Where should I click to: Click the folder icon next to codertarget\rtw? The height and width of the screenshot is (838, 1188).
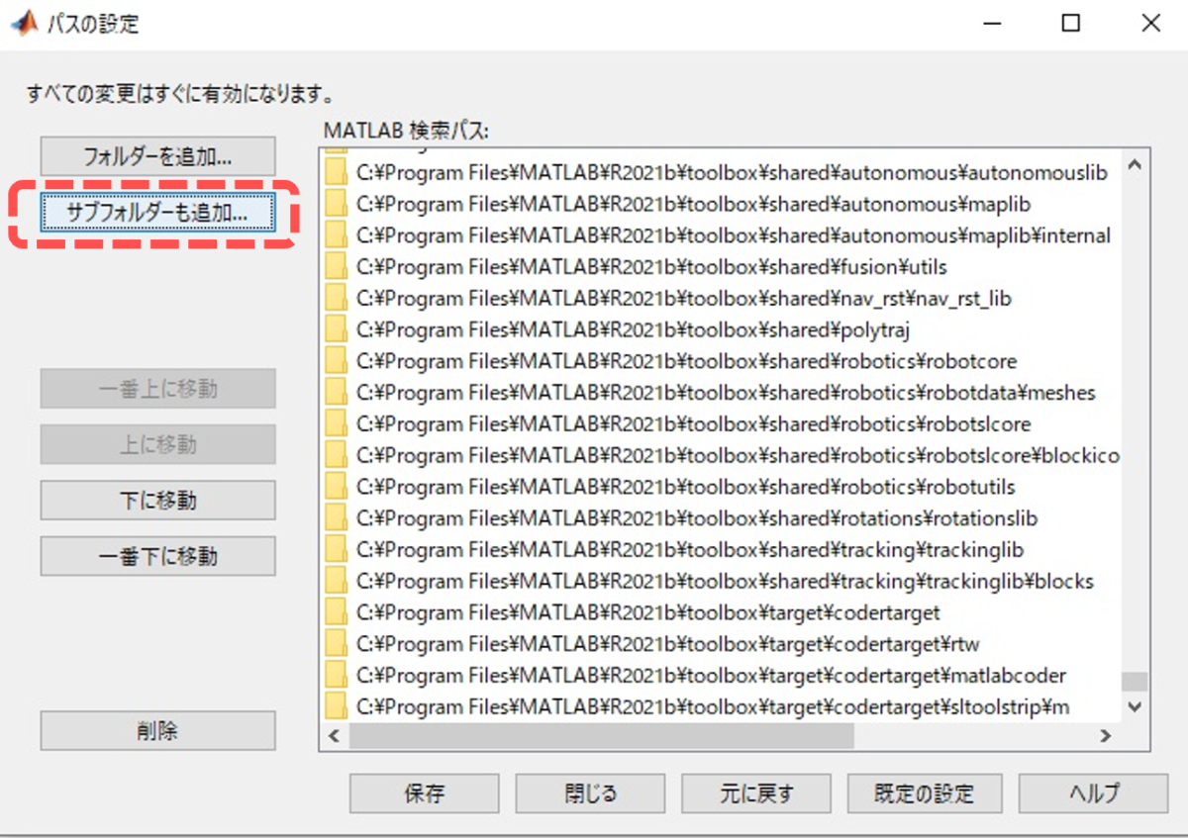pos(337,644)
